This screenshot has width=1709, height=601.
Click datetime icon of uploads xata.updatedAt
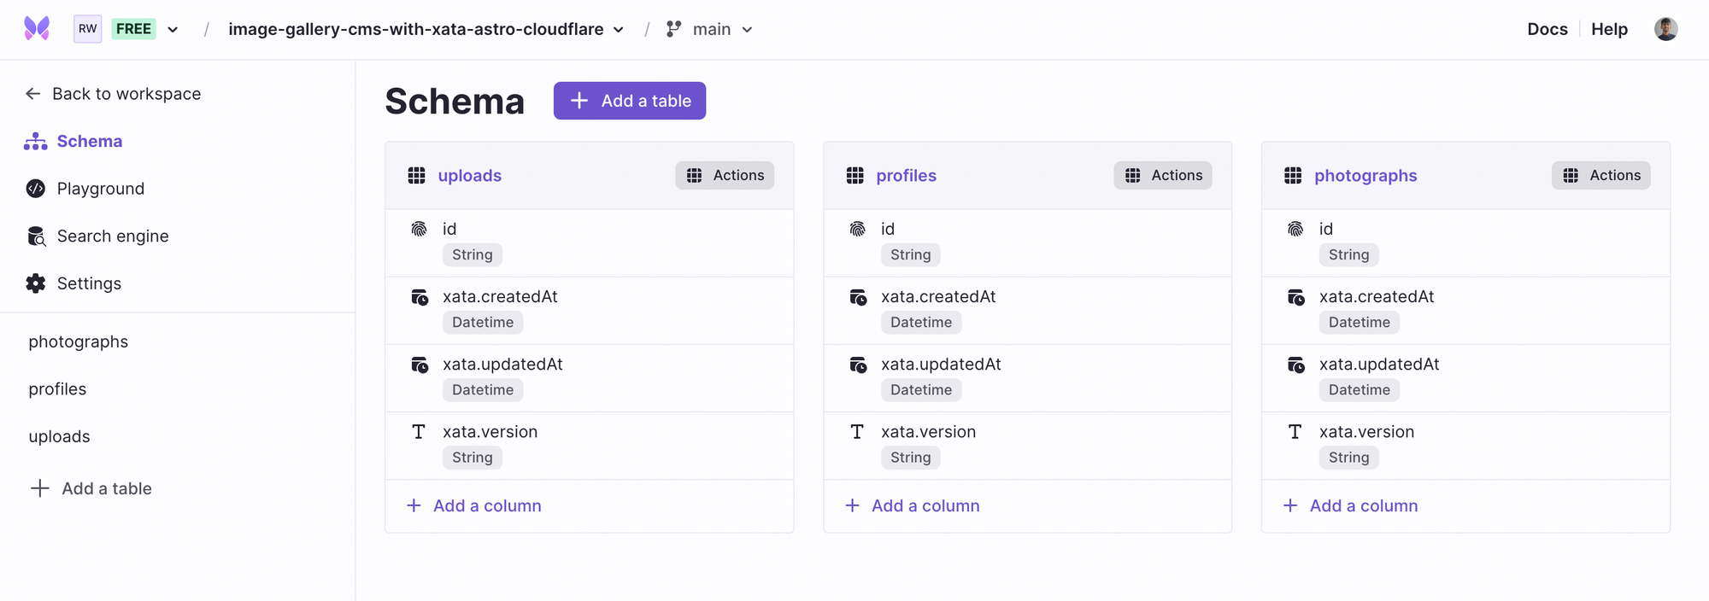click(x=420, y=365)
